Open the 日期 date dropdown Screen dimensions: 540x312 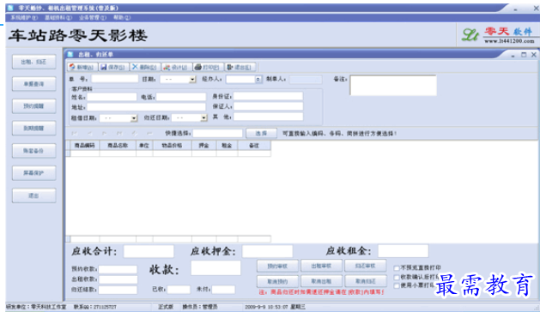(192, 80)
